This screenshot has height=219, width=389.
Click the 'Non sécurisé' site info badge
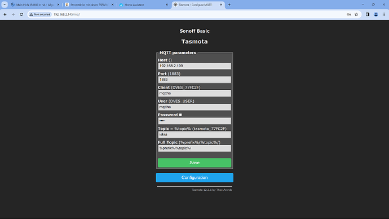click(x=39, y=15)
